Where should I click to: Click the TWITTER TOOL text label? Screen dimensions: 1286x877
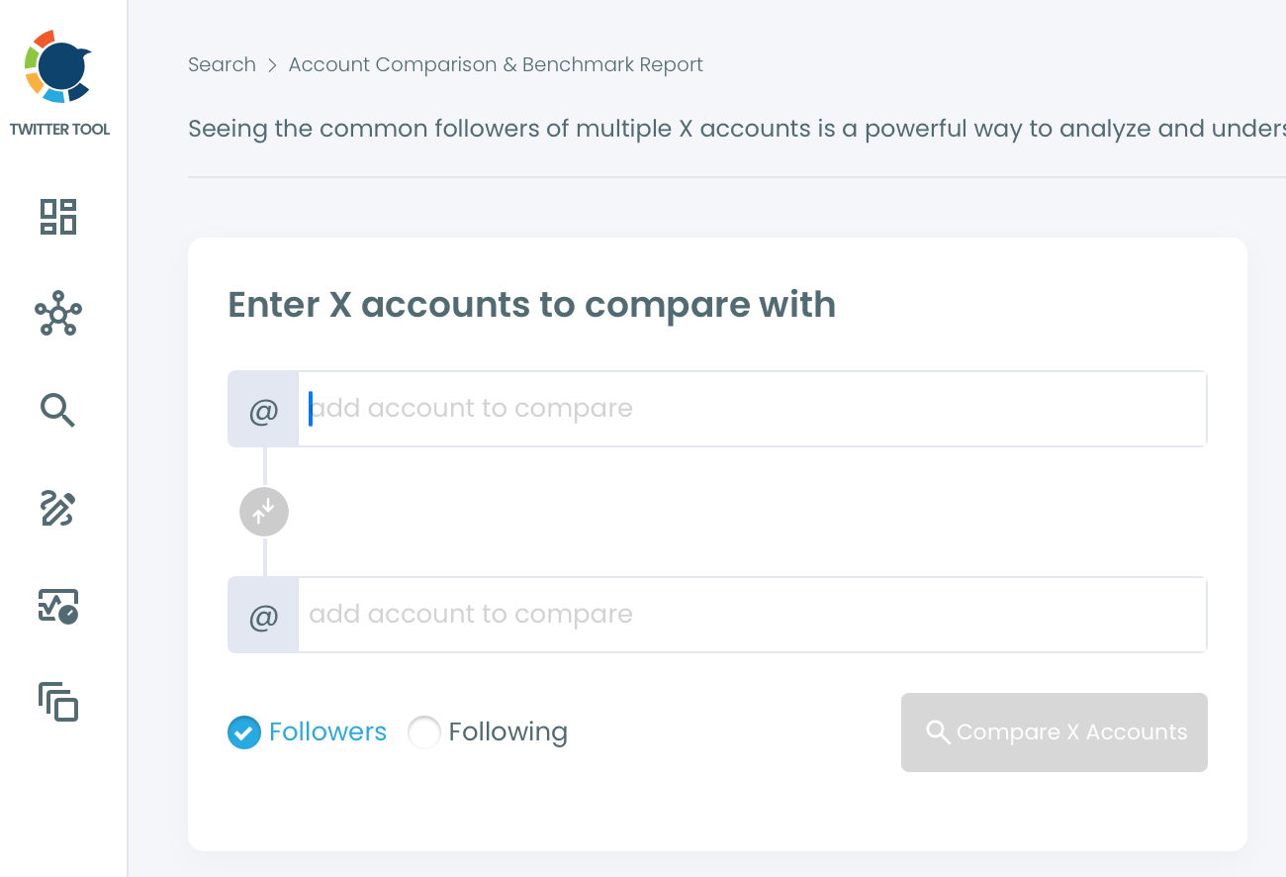pyautogui.click(x=60, y=129)
